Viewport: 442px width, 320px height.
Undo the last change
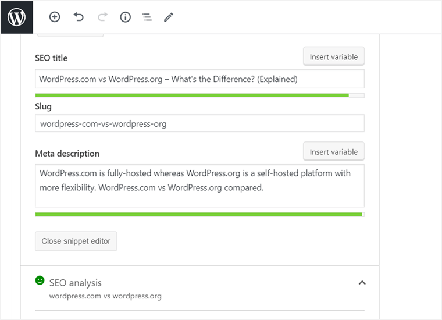79,17
